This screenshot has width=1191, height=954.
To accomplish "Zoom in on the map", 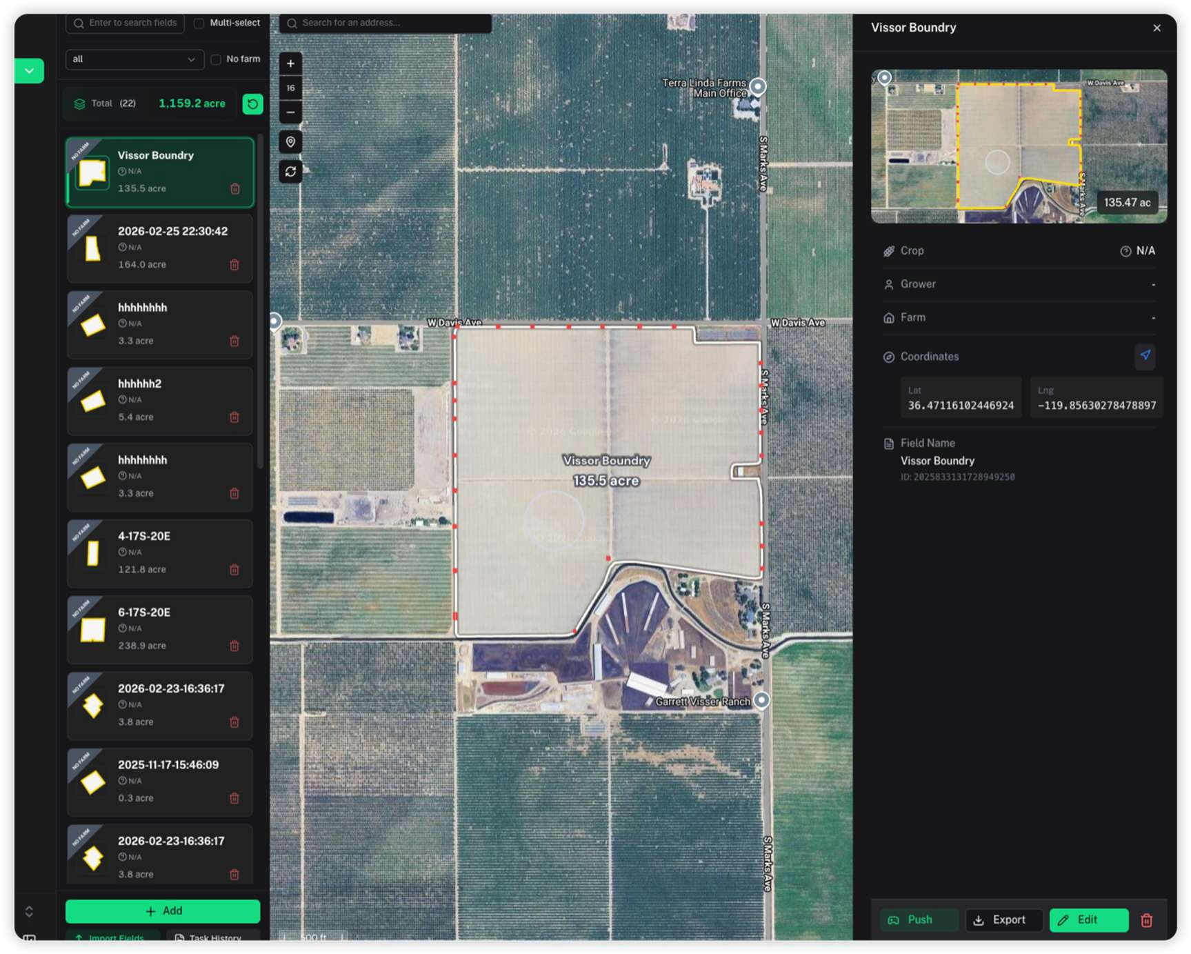I will tap(290, 63).
